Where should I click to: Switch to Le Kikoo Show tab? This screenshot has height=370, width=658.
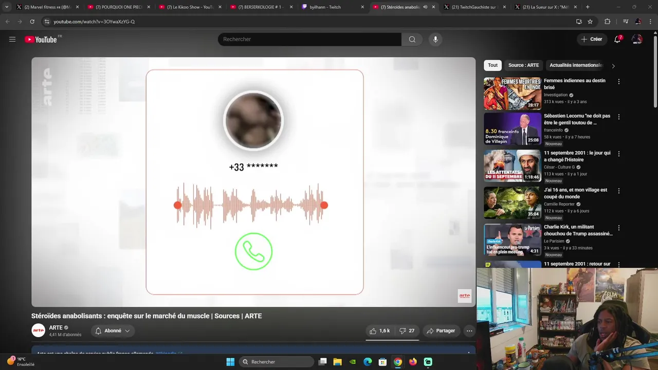(x=190, y=7)
